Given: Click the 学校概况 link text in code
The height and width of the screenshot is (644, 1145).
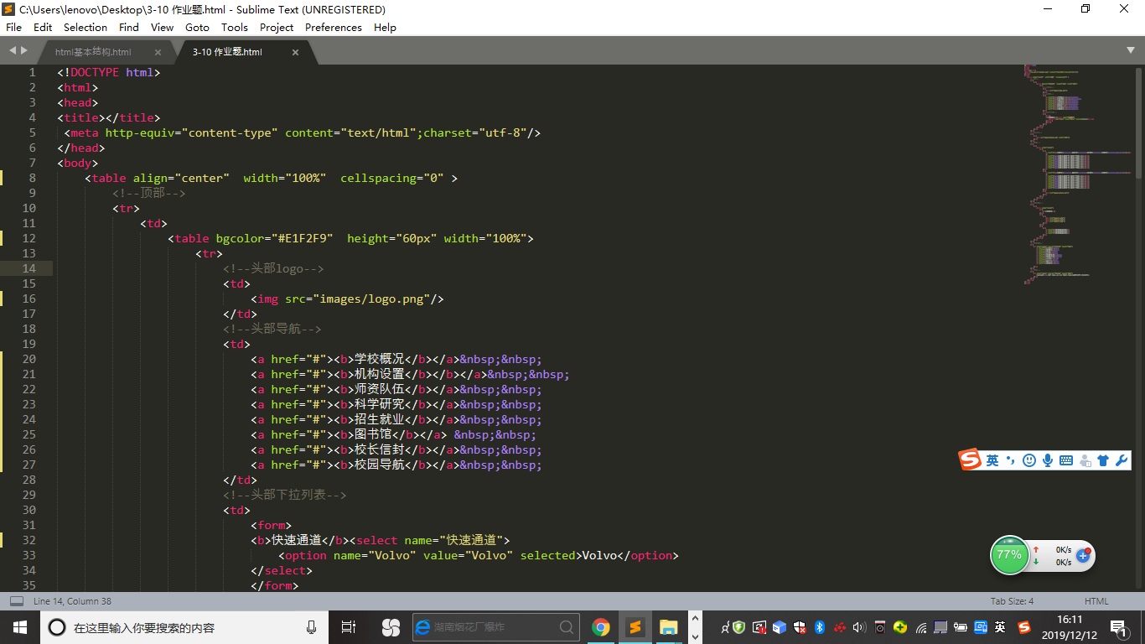Looking at the screenshot, I should [380, 359].
